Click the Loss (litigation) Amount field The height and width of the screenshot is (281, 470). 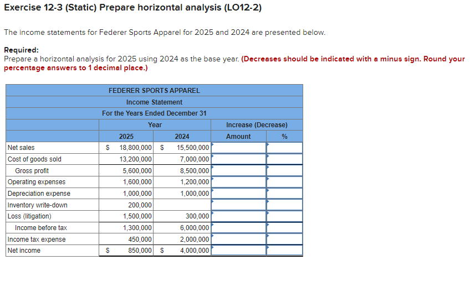[x=238, y=216]
